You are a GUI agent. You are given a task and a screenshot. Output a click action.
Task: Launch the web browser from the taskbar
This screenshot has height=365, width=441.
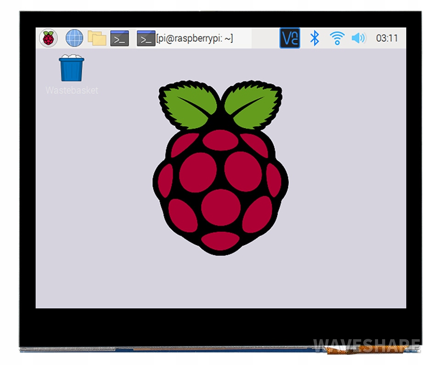tap(74, 38)
